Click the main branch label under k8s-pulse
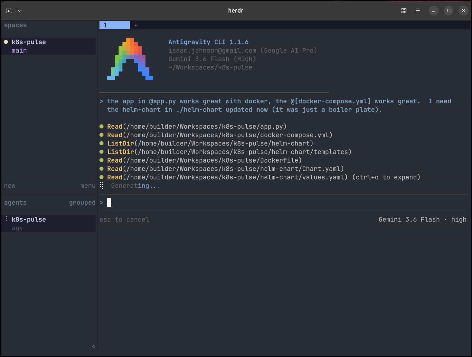This screenshot has height=357, width=472. click(x=19, y=51)
